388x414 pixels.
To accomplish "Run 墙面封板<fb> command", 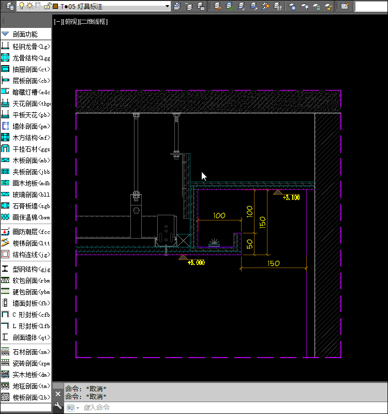I will (x=26, y=303).
